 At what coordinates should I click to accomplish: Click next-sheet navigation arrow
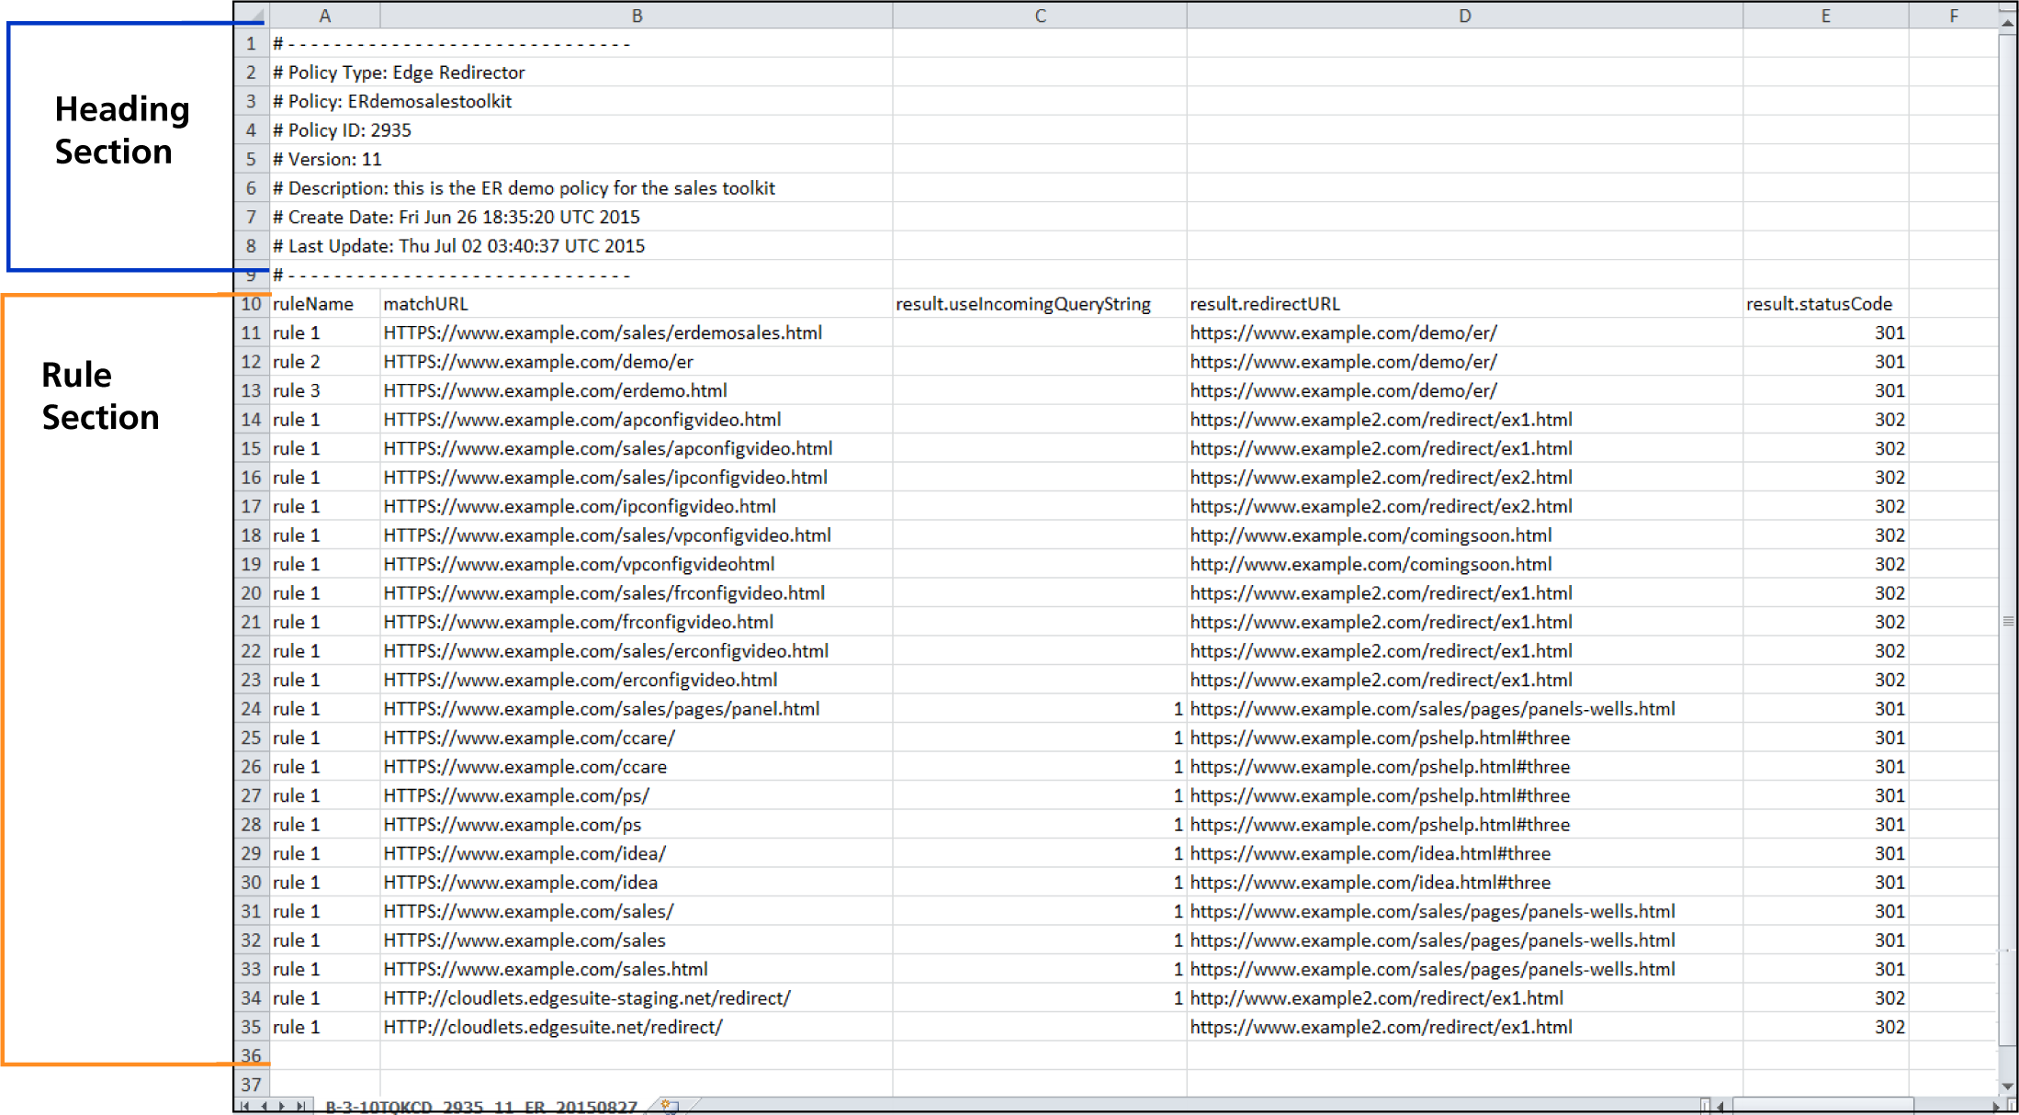pos(282,1106)
